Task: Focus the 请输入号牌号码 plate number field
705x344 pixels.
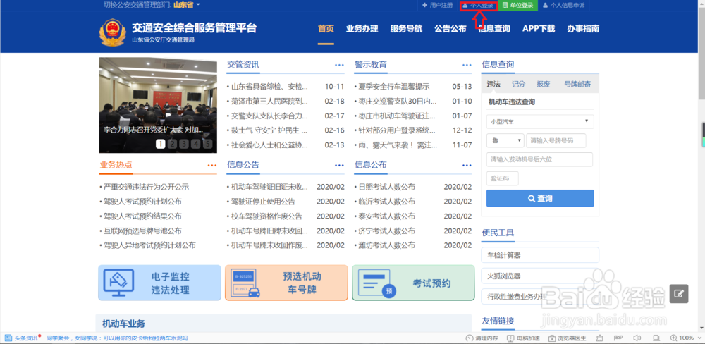Action: pyautogui.click(x=556, y=141)
